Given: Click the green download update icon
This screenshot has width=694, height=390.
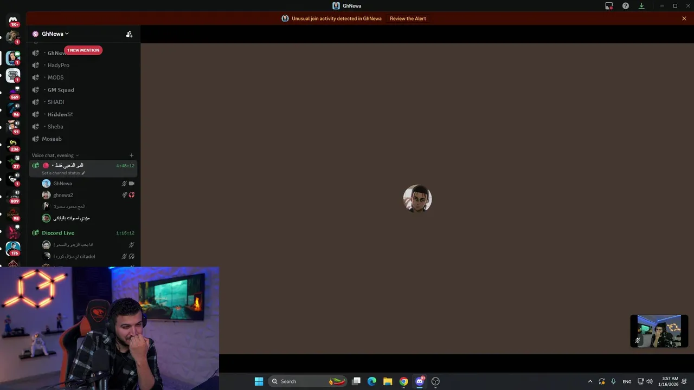Looking at the screenshot, I should pos(641,6).
